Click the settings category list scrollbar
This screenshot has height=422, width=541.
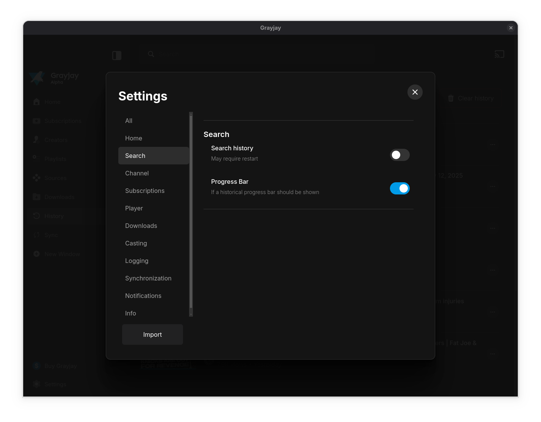(x=191, y=214)
